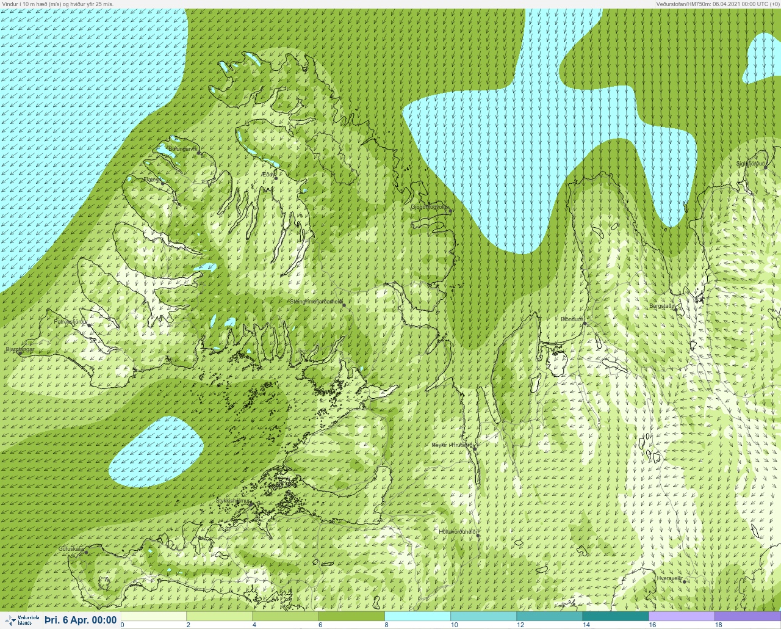Click the Steingrímsfjarðarheiði station label

tap(316, 301)
